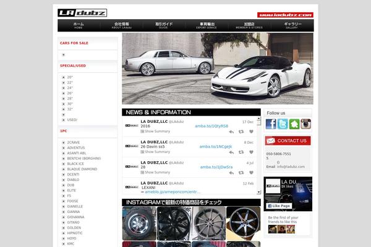Click LA DUBZ avatar on 8 Dec tweet

[x=132, y=146]
